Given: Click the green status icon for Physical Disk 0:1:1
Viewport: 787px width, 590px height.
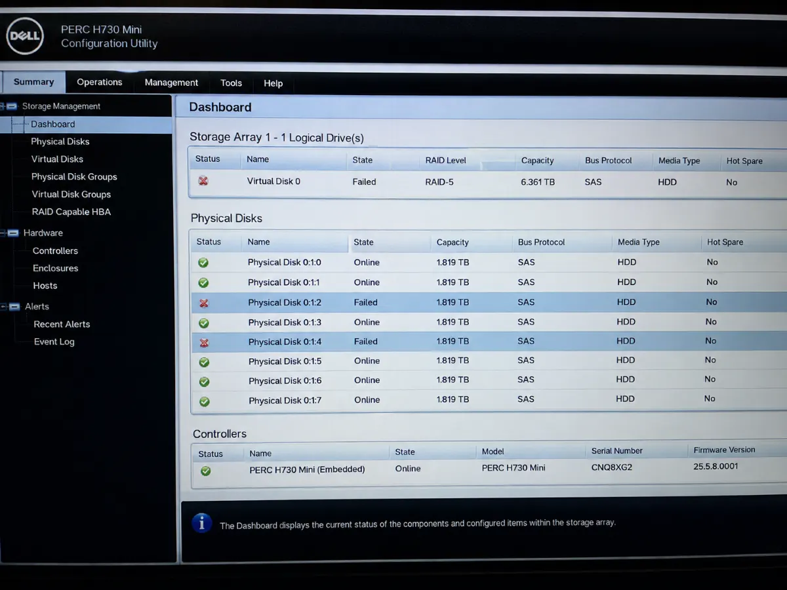Looking at the screenshot, I should [203, 283].
